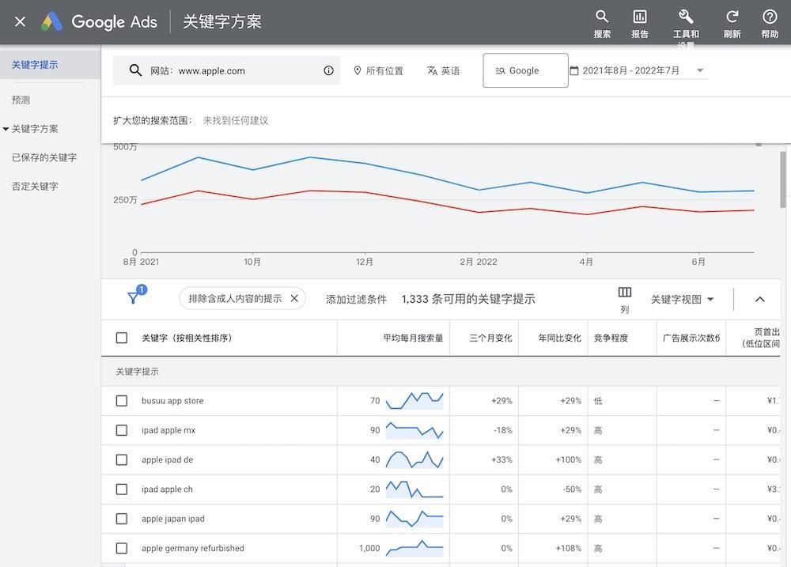Open 已保存的关键字 in sidebar
Image resolution: width=791 pixels, height=567 pixels.
[x=44, y=157]
